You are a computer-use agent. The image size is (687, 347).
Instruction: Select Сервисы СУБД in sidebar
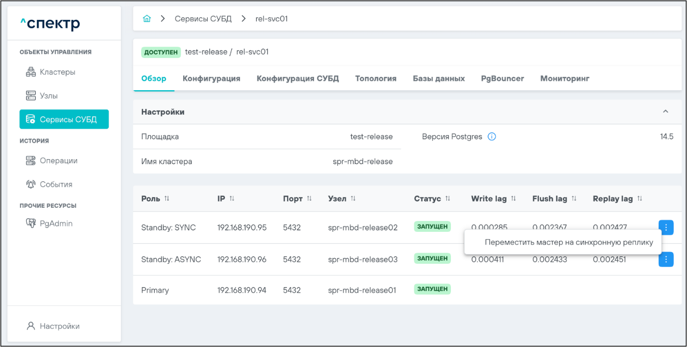coord(64,119)
